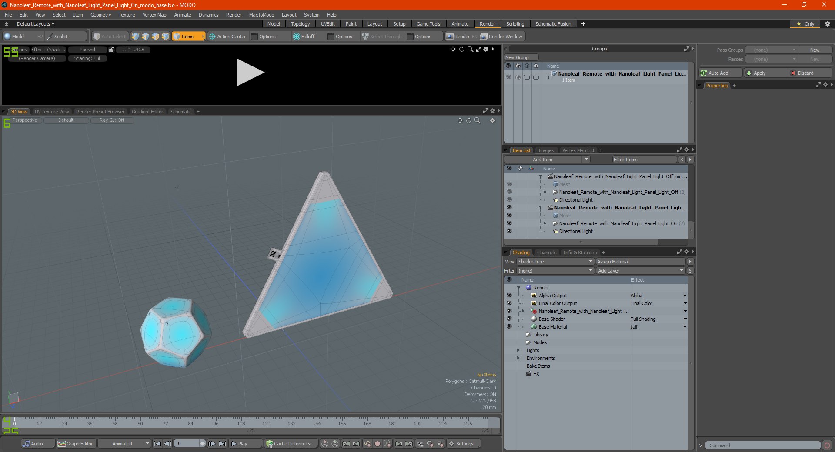Screen dimensions: 835x452
Task: Open the Geometry menu
Action: [x=100, y=15]
